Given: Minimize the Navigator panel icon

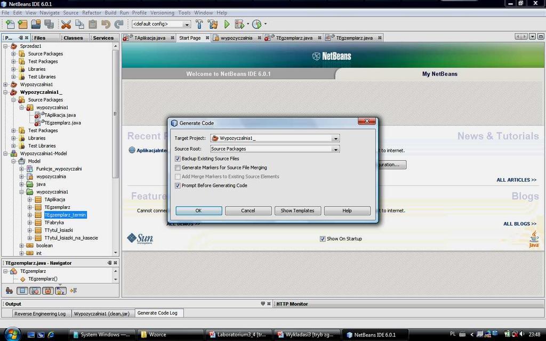Looking at the screenshot, I should click(x=109, y=263).
